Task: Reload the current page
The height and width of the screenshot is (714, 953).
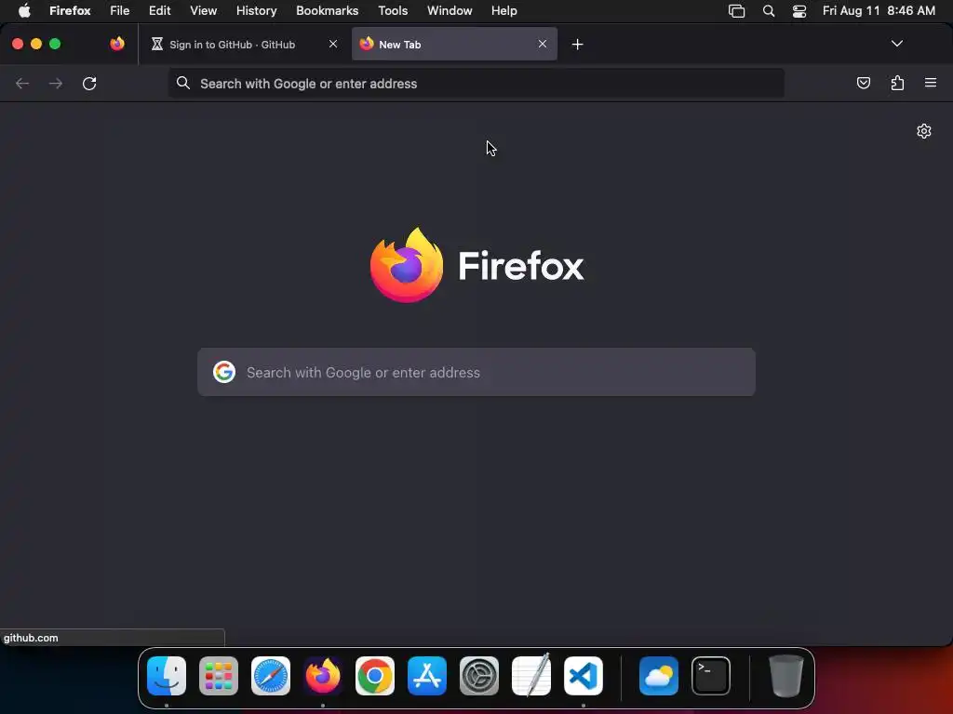Action: (89, 83)
